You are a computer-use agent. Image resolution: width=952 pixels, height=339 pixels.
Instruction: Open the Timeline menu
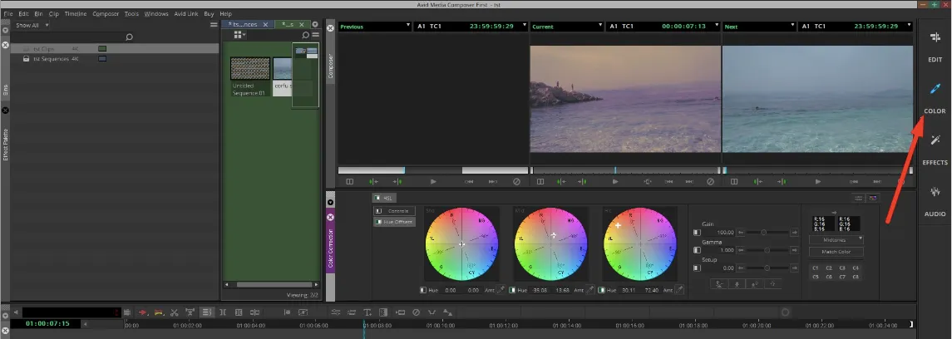(76, 13)
